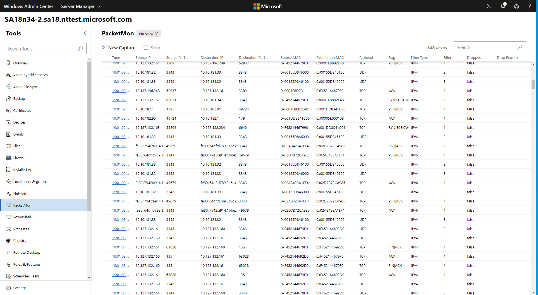This screenshot has height=295, width=538.
Task: Open Azure hybrid services icon
Action: coord(8,75)
